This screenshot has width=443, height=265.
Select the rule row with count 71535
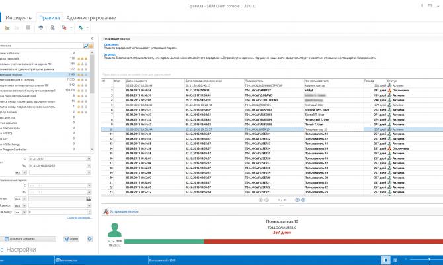coord(44,80)
